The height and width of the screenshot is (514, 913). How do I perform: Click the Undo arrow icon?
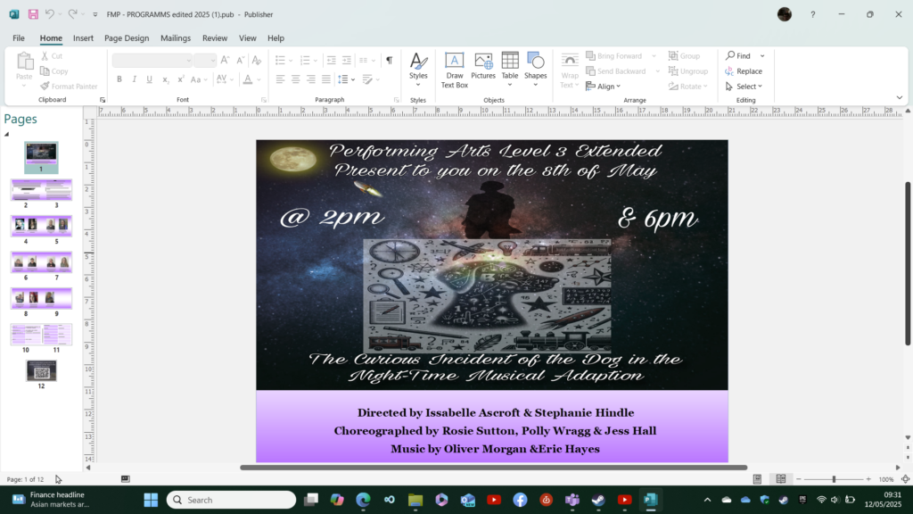click(x=50, y=14)
